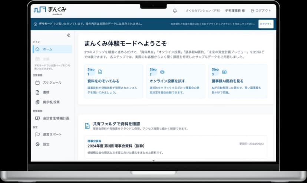Open the デモ理事長 様 user name
The height and width of the screenshot is (183, 307).
pyautogui.click(x=235, y=11)
